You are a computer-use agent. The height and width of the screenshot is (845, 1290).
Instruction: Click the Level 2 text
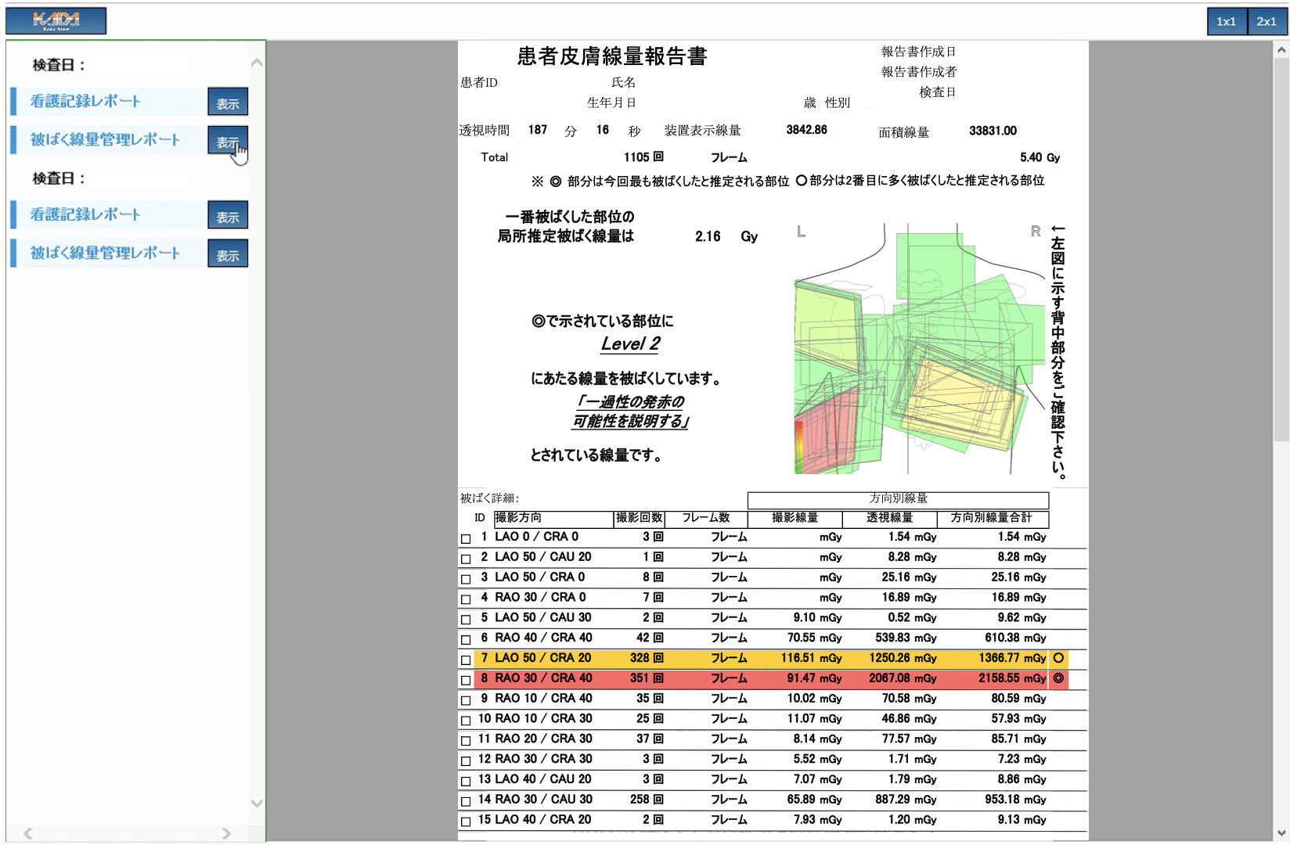[631, 343]
